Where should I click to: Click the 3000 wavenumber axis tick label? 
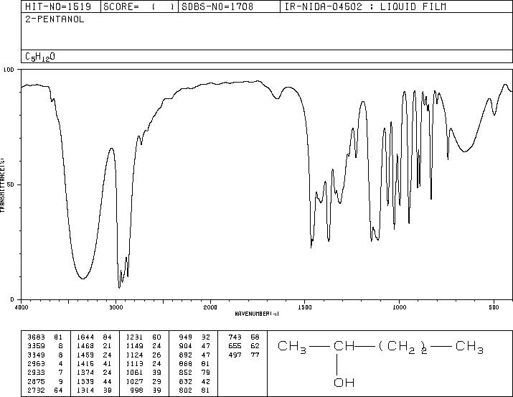pyautogui.click(x=116, y=307)
